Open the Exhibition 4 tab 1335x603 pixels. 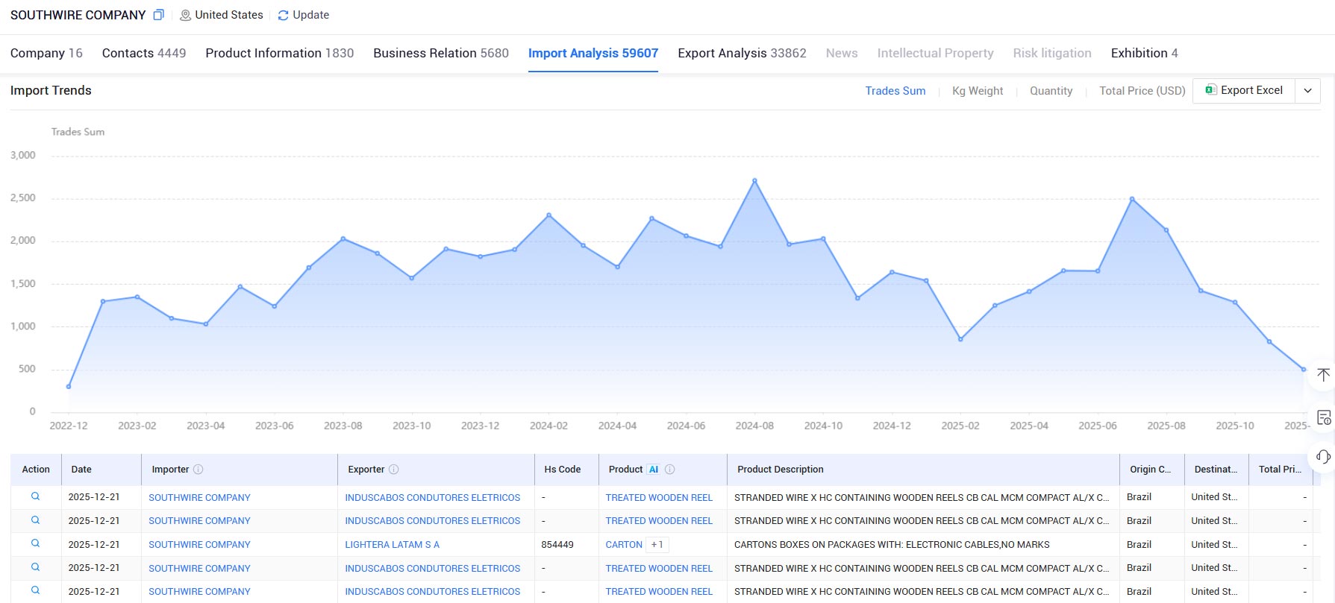[1144, 53]
